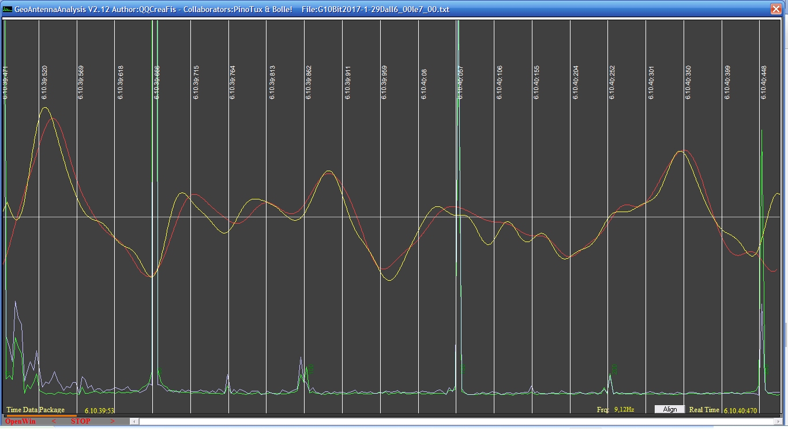Click the red OpenWin control
Viewport: 788px width, 430px height.
pyautogui.click(x=20, y=421)
